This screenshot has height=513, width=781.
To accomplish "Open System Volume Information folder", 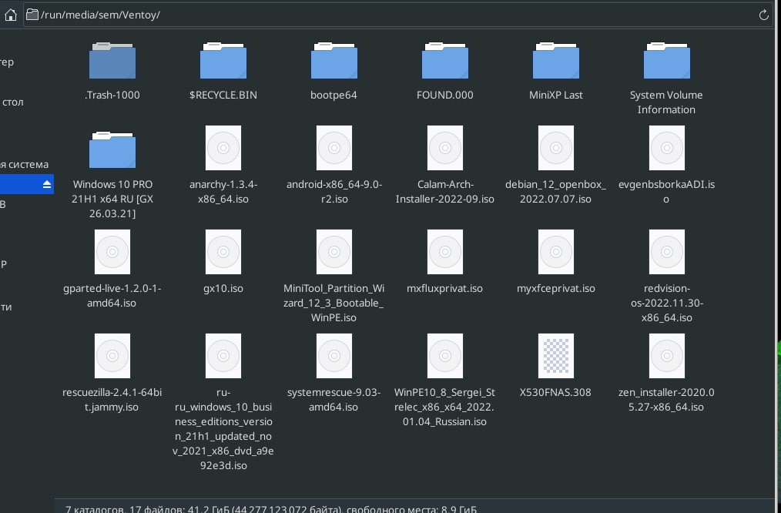I will click(667, 60).
